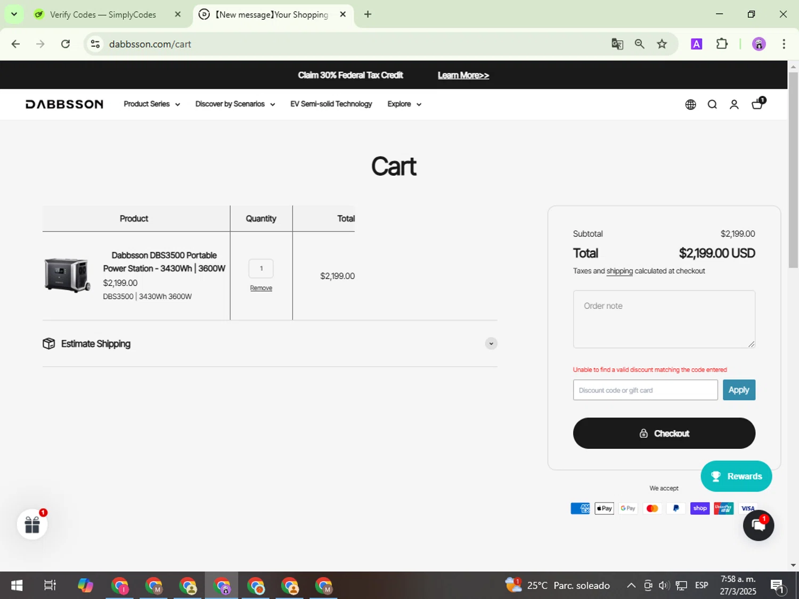
Task: Open Chrome three-dot menu
Action: [784, 44]
